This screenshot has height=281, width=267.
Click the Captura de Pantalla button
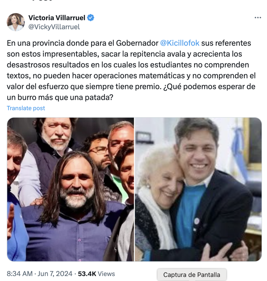point(192,275)
